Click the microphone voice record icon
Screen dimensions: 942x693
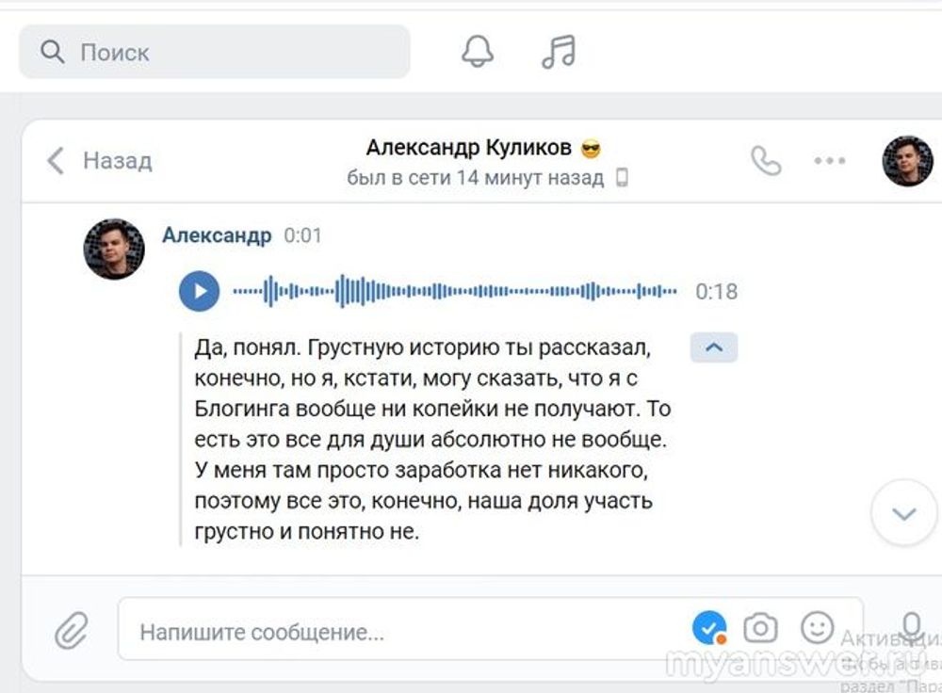[x=911, y=627]
